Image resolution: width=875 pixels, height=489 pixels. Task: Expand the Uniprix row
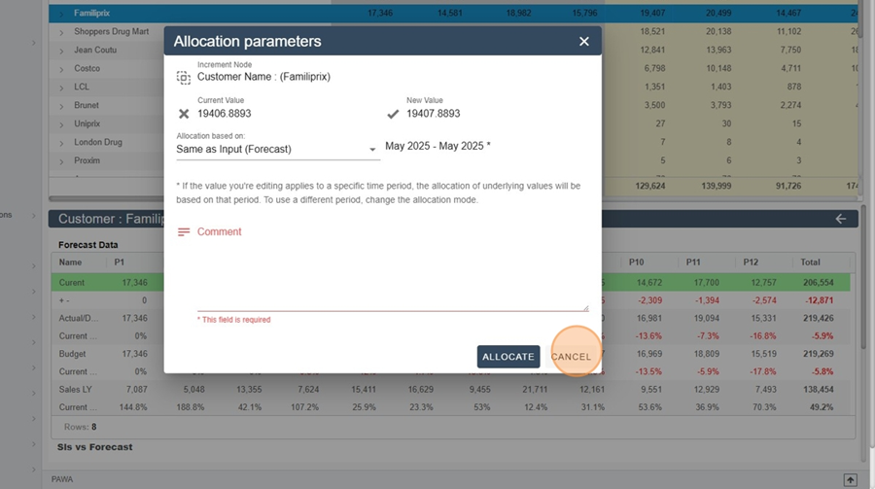(61, 124)
